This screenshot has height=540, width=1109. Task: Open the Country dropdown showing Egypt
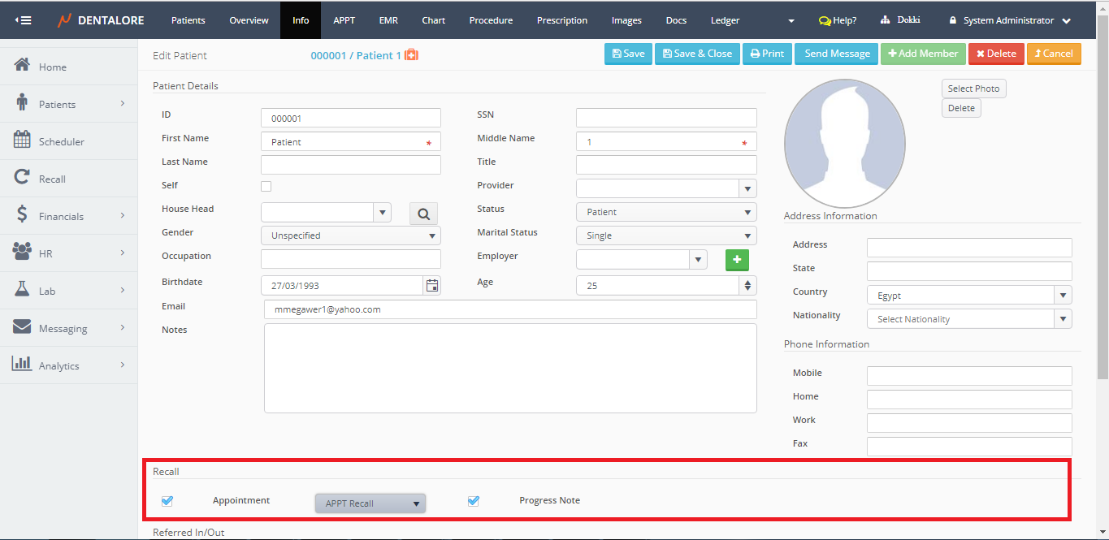pos(968,296)
